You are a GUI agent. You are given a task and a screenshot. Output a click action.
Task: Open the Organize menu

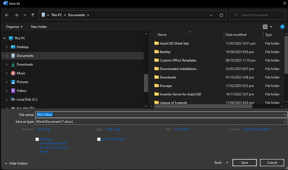coord(14,27)
